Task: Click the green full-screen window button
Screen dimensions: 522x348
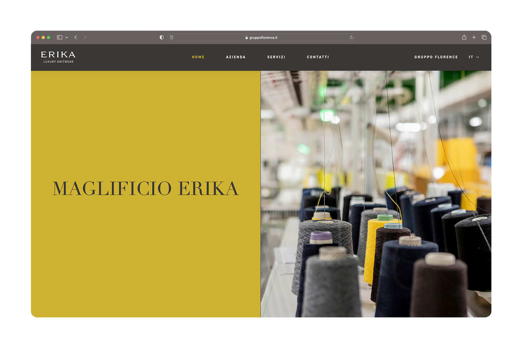Action: (x=49, y=37)
